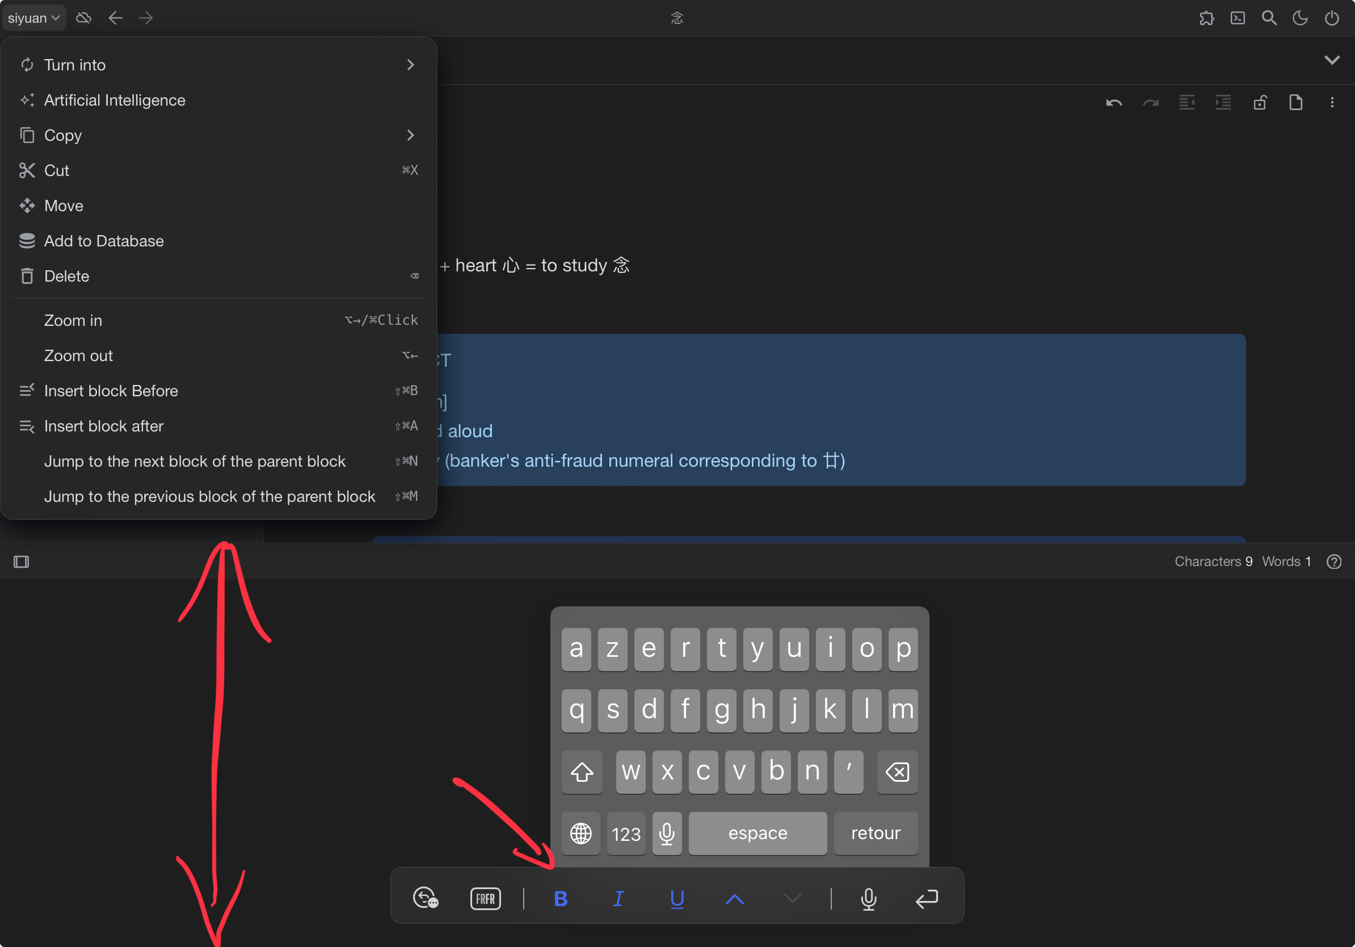
Task: Expand the Copy submenu arrow
Action: pos(410,135)
